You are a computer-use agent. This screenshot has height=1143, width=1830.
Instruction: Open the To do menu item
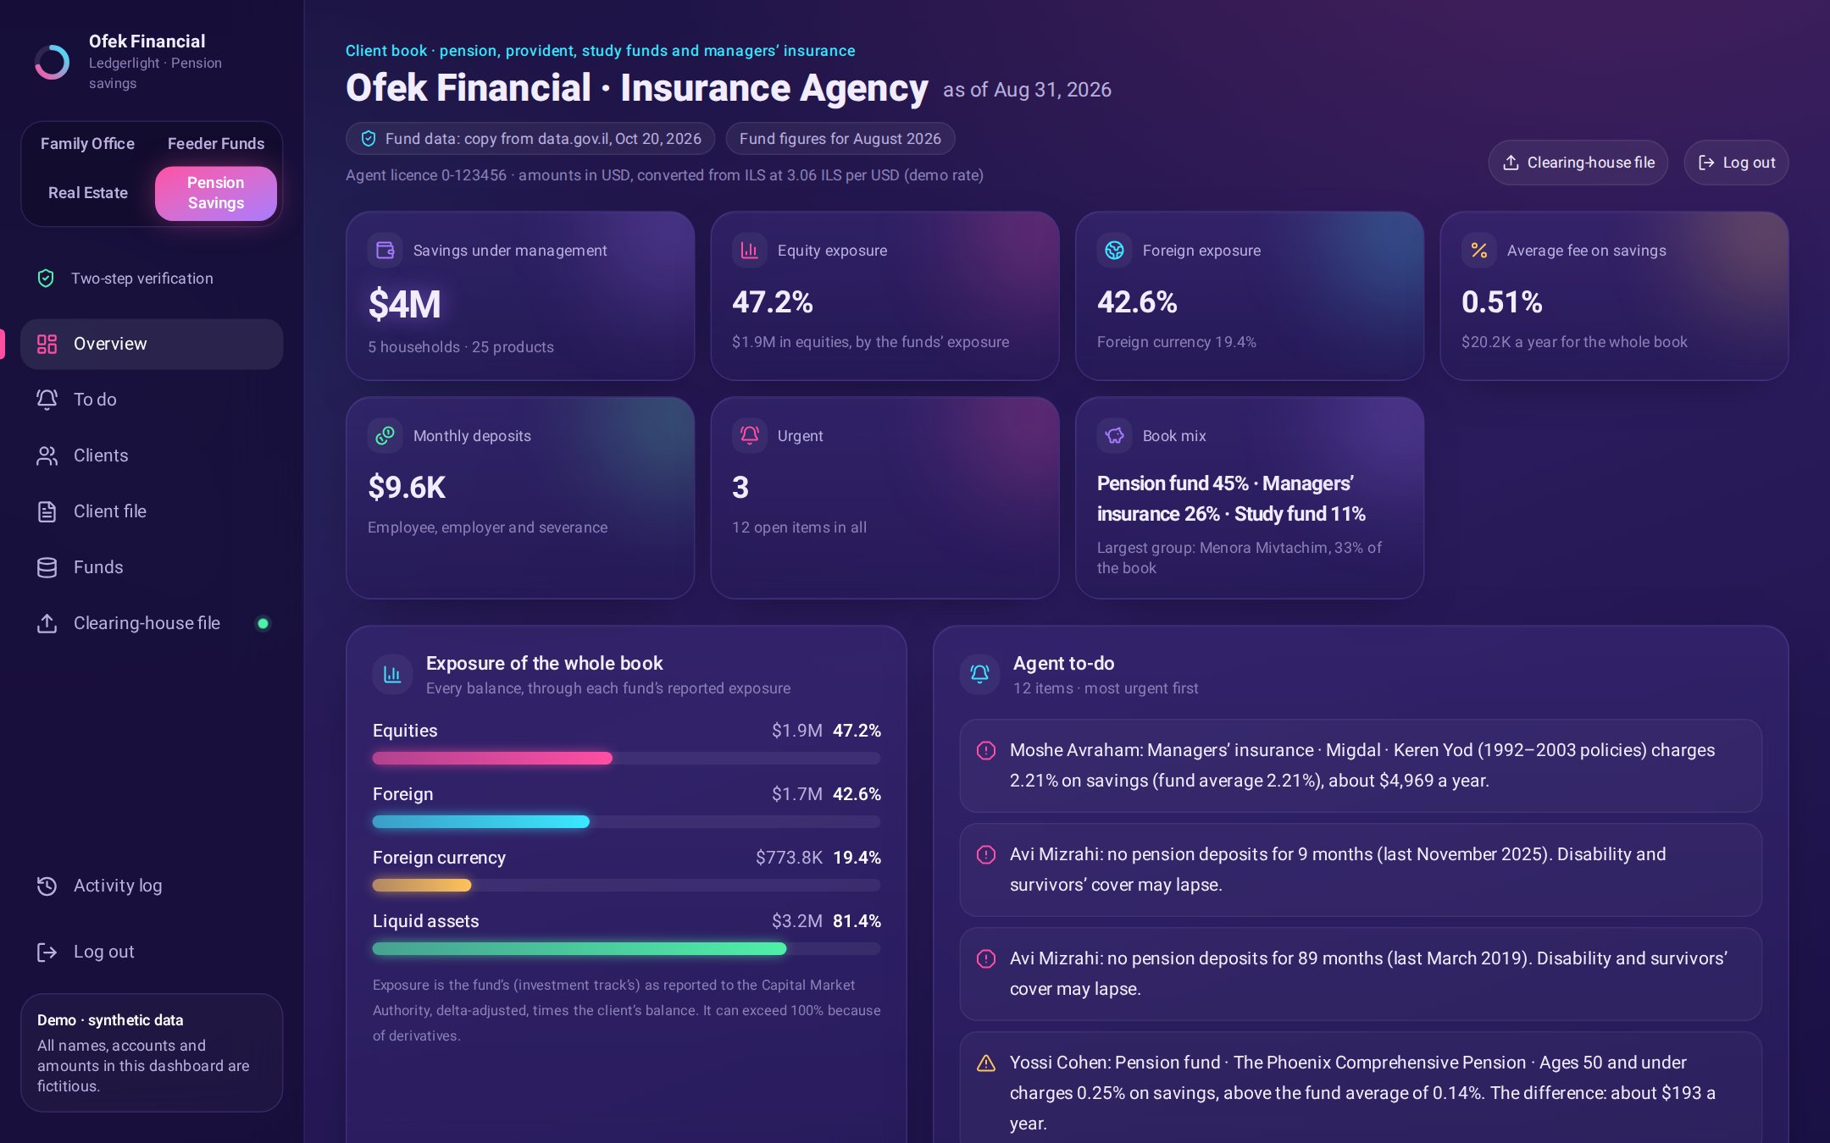pos(152,400)
